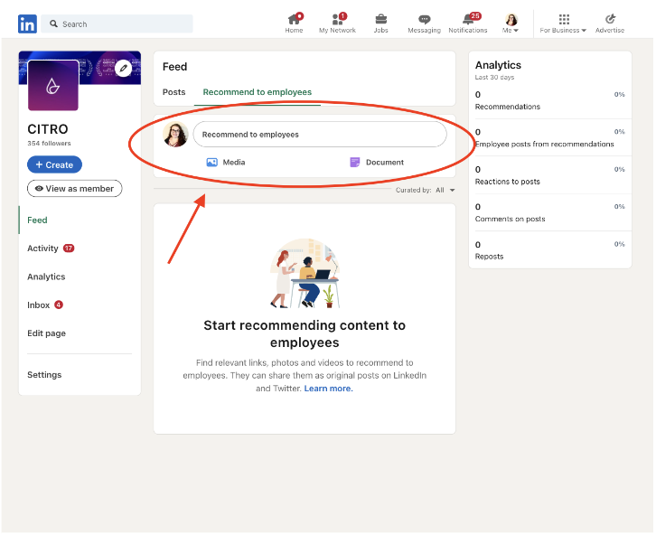Viewport: 656px width, 544px height.
Task: Click the profile photo beside the recommend box
Action: pos(175,135)
